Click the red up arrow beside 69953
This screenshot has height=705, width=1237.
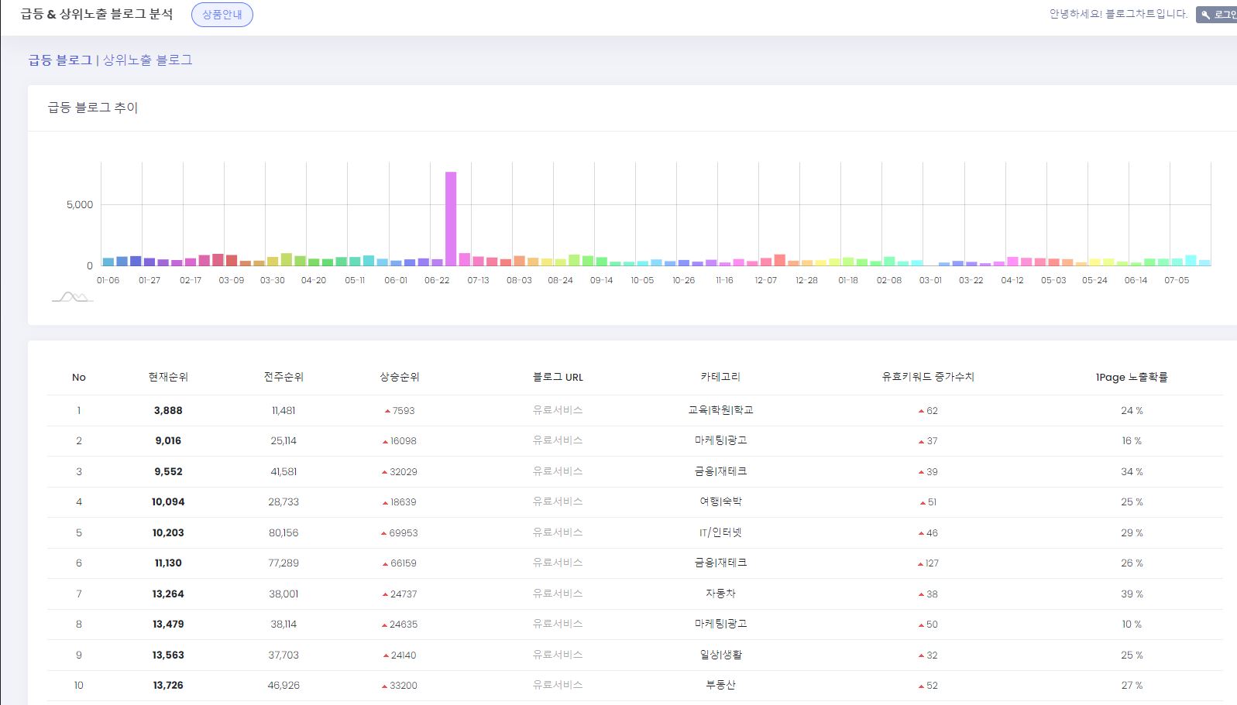(x=383, y=533)
